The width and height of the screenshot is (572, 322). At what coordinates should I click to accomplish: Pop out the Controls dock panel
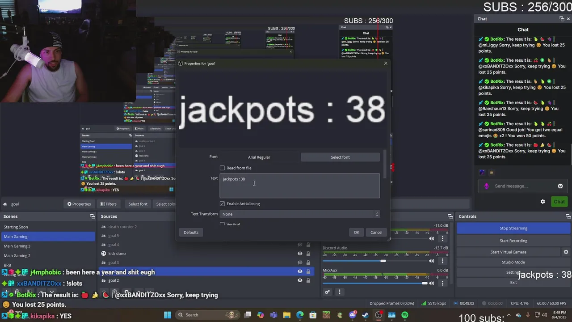568,216
